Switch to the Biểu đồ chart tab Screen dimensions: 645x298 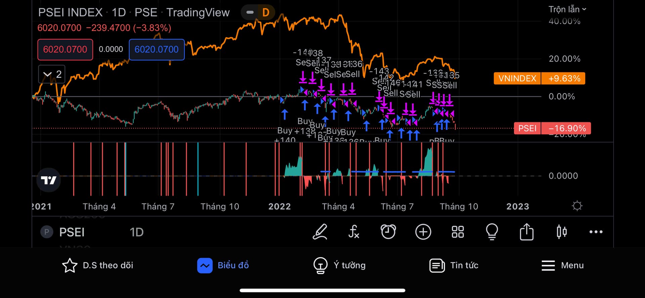223,265
